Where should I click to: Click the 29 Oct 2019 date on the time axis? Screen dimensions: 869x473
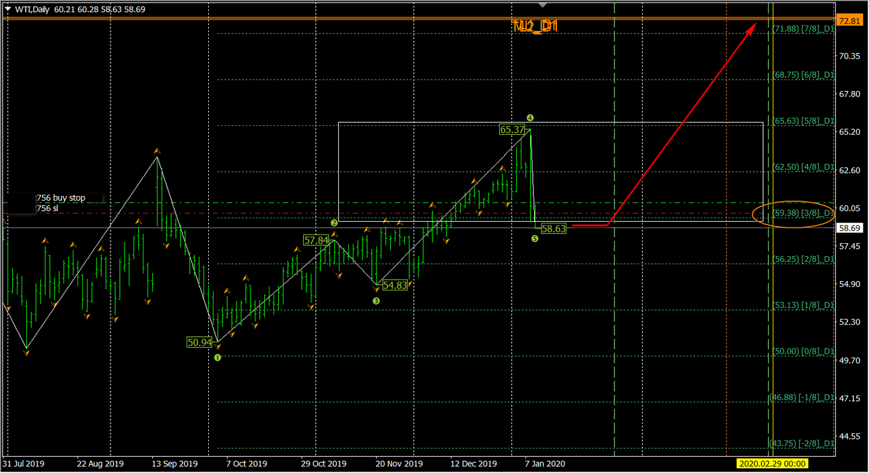pos(323,464)
